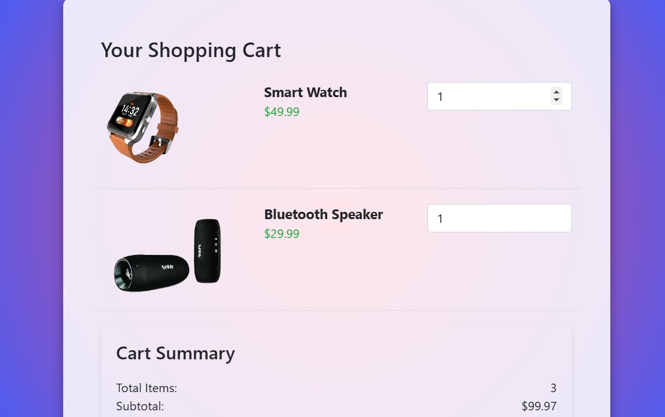
Task: Open the Smart Watch product title
Action: pos(305,92)
